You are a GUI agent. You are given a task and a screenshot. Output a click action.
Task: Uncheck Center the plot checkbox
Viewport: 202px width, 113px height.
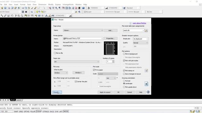(x=76, y=82)
